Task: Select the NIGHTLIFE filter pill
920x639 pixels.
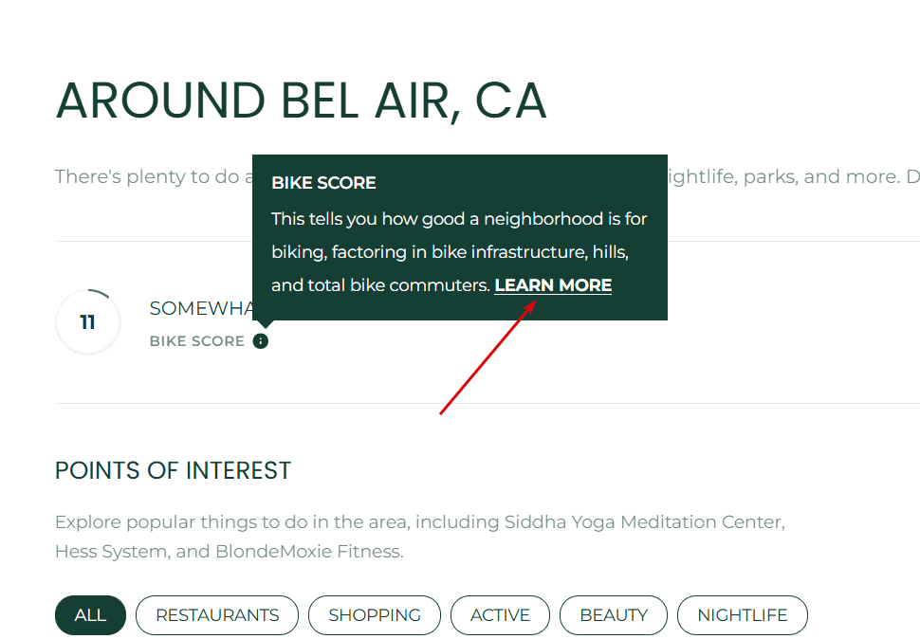Action: [x=743, y=615]
